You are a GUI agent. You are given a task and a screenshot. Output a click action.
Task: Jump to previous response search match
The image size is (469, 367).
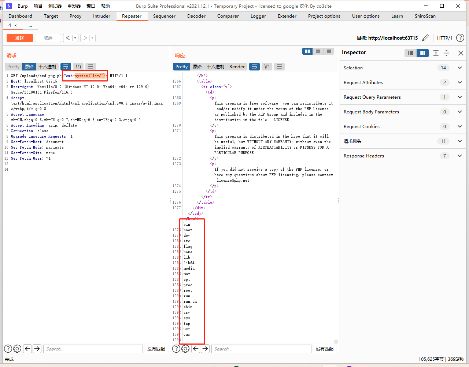pyautogui.click(x=196, y=349)
